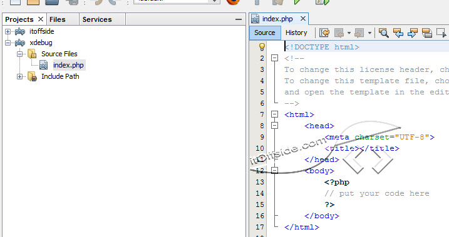Switch to History view
The width and height of the screenshot is (449, 237).
click(296, 33)
